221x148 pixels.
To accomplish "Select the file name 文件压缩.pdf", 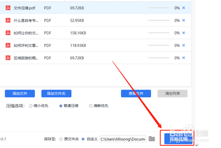I will coord(24,8).
